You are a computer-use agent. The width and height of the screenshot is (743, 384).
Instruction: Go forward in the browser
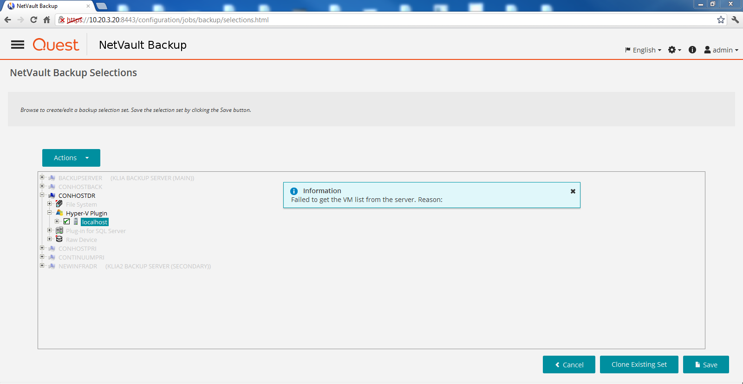pos(20,20)
